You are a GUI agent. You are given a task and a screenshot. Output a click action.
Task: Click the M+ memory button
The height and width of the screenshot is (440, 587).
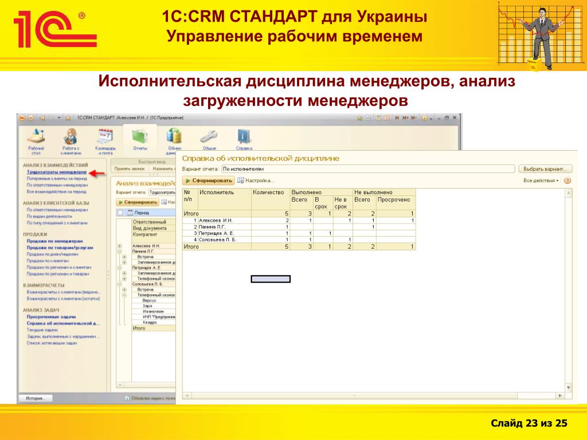(x=405, y=118)
